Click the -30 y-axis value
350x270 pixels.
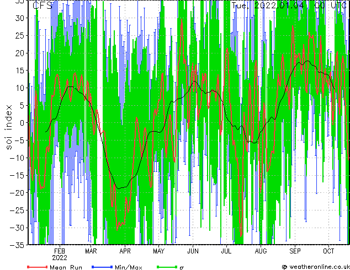tap(17, 228)
